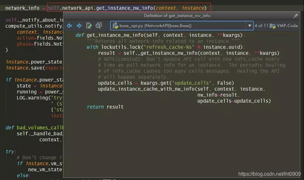Image resolution: width=304 pixels, height=180 pixels.
Task: Click popup title 'Definition of get_instance_nw_info'
Action: 177,16
